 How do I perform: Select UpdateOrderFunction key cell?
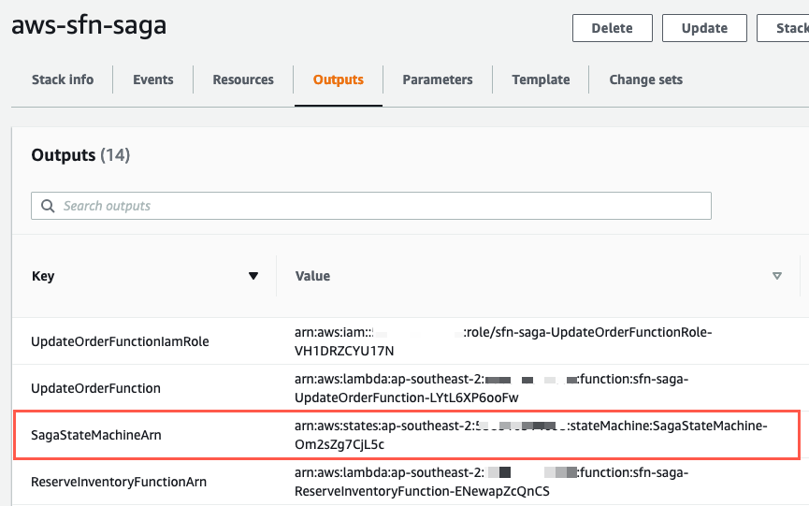click(95, 388)
